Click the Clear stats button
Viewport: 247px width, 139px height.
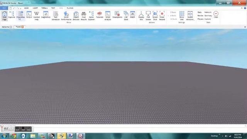(216, 15)
